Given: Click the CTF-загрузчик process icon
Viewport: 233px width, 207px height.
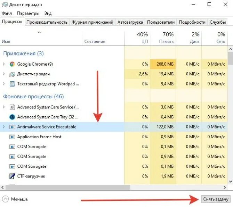Looking at the screenshot, I should point(12,176).
